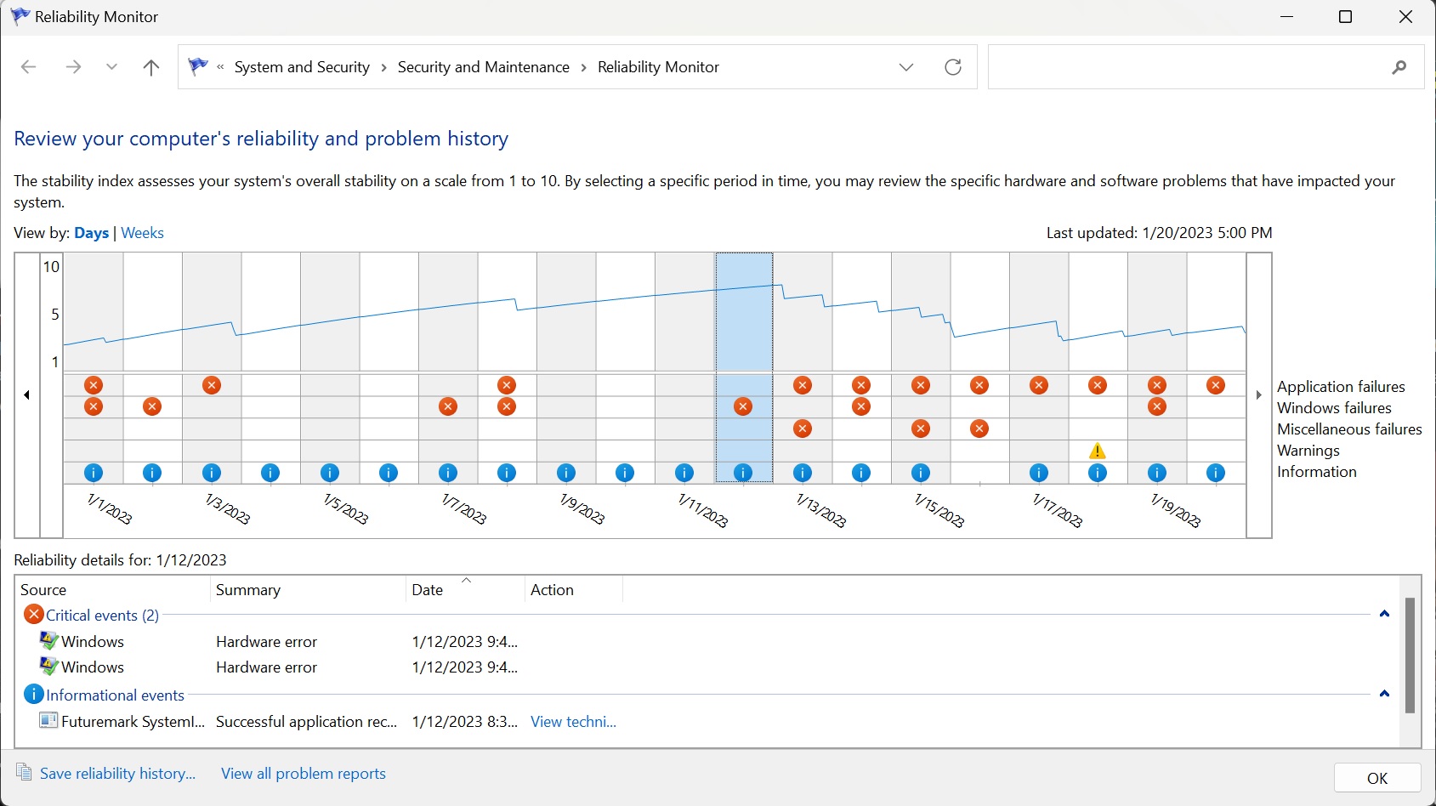This screenshot has height=806, width=1436.
Task: Select the 1/10/2023 column in chart
Action: 625,368
